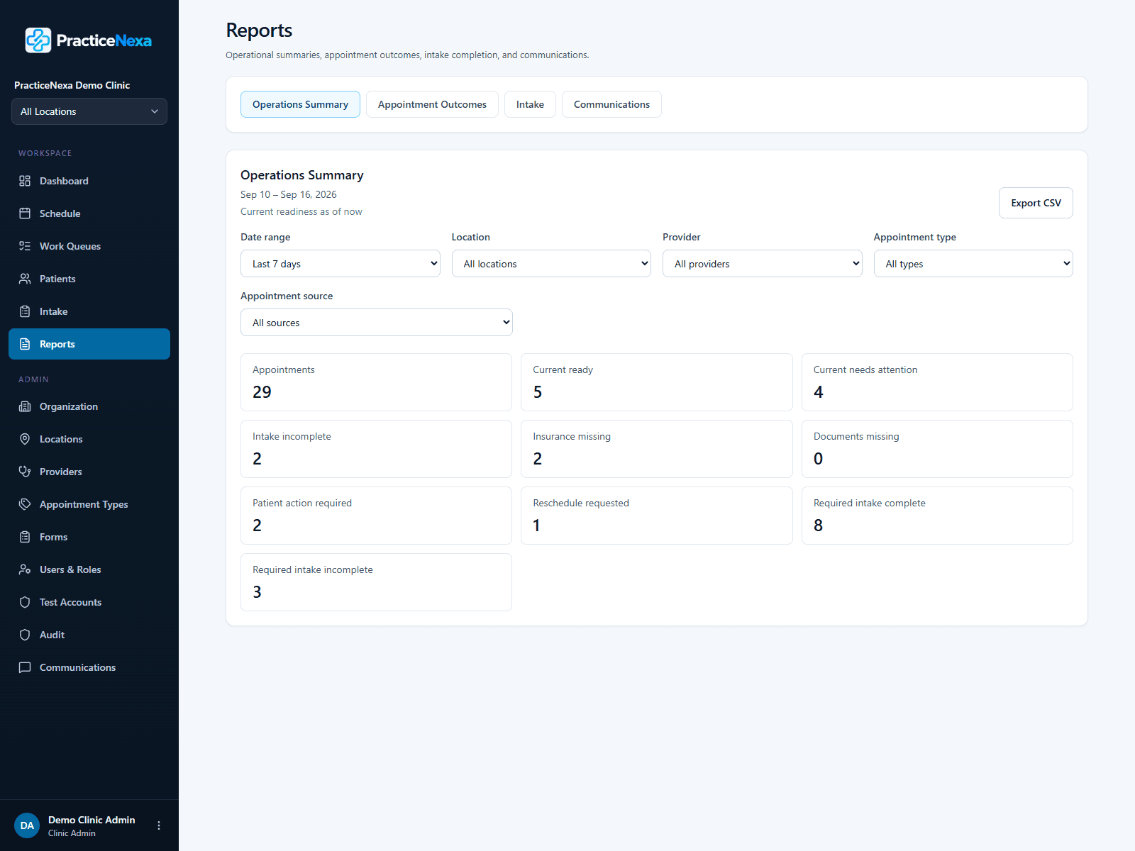Click the Organization building icon
The height and width of the screenshot is (851, 1135).
click(25, 406)
